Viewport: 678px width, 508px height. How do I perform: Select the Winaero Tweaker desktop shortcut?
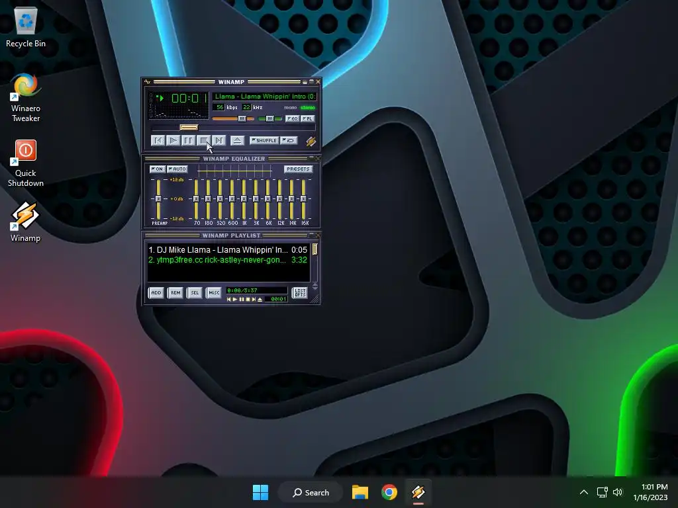click(26, 98)
